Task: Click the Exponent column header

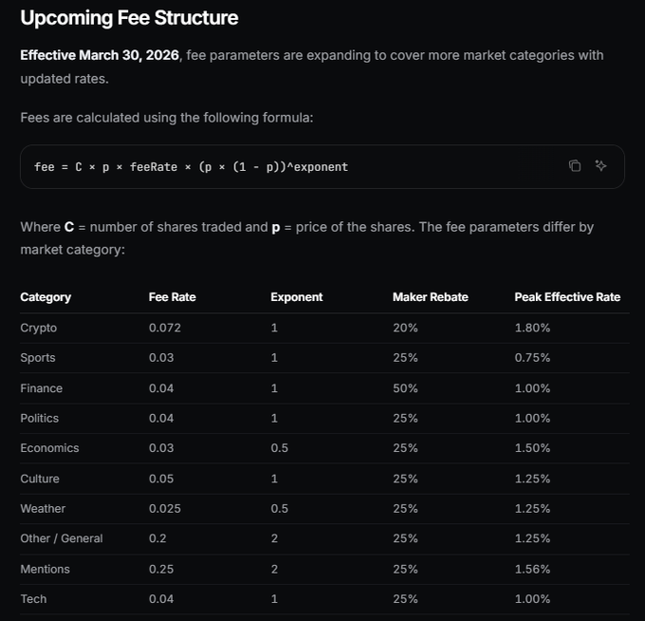Action: pos(297,297)
